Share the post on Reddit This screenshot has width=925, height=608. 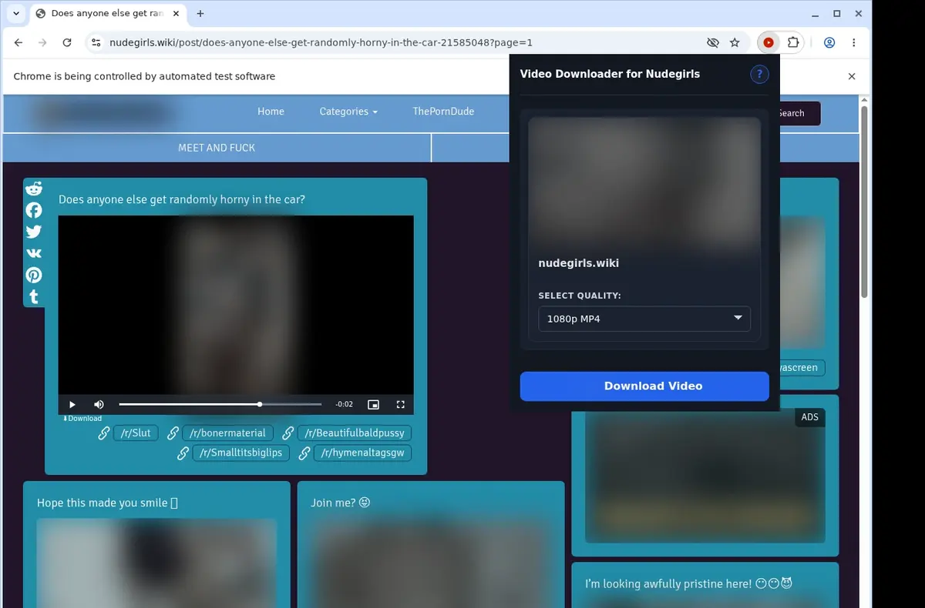(x=34, y=189)
